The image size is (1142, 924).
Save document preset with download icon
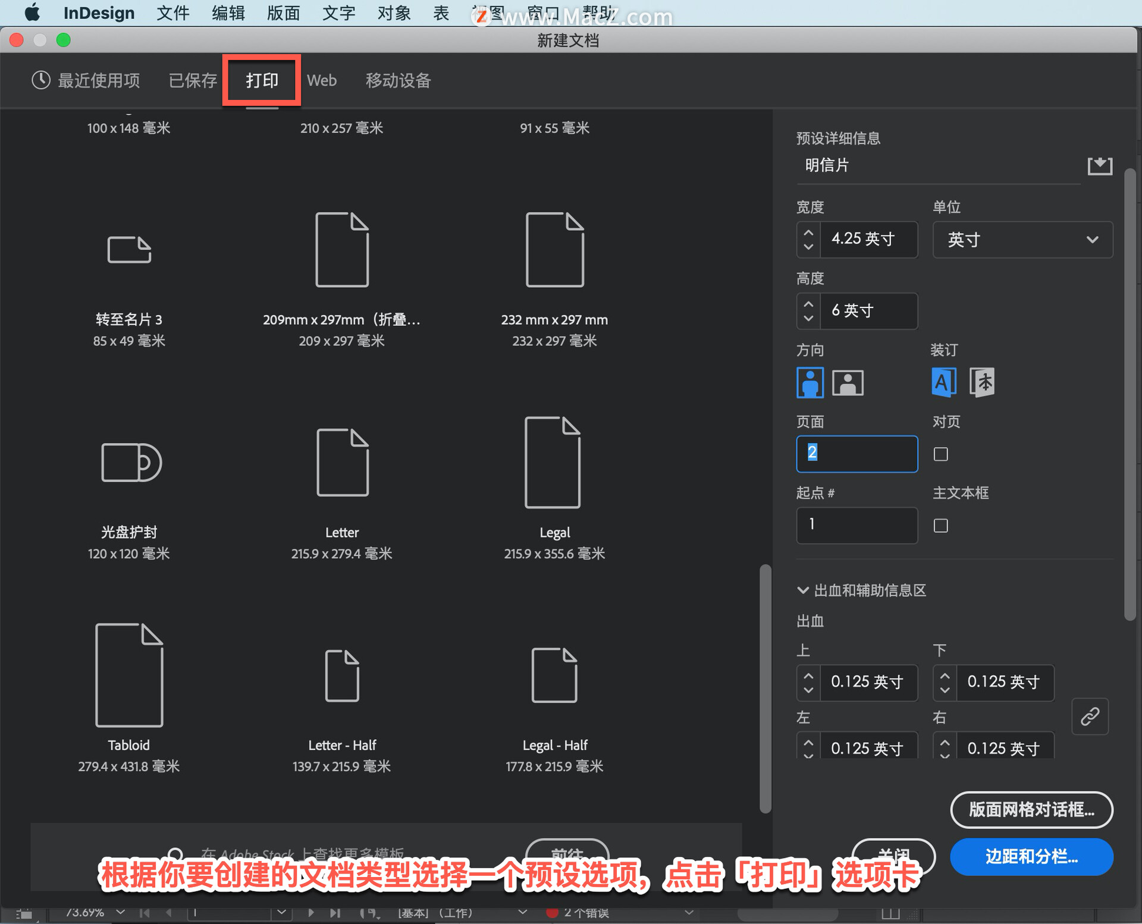(1100, 166)
